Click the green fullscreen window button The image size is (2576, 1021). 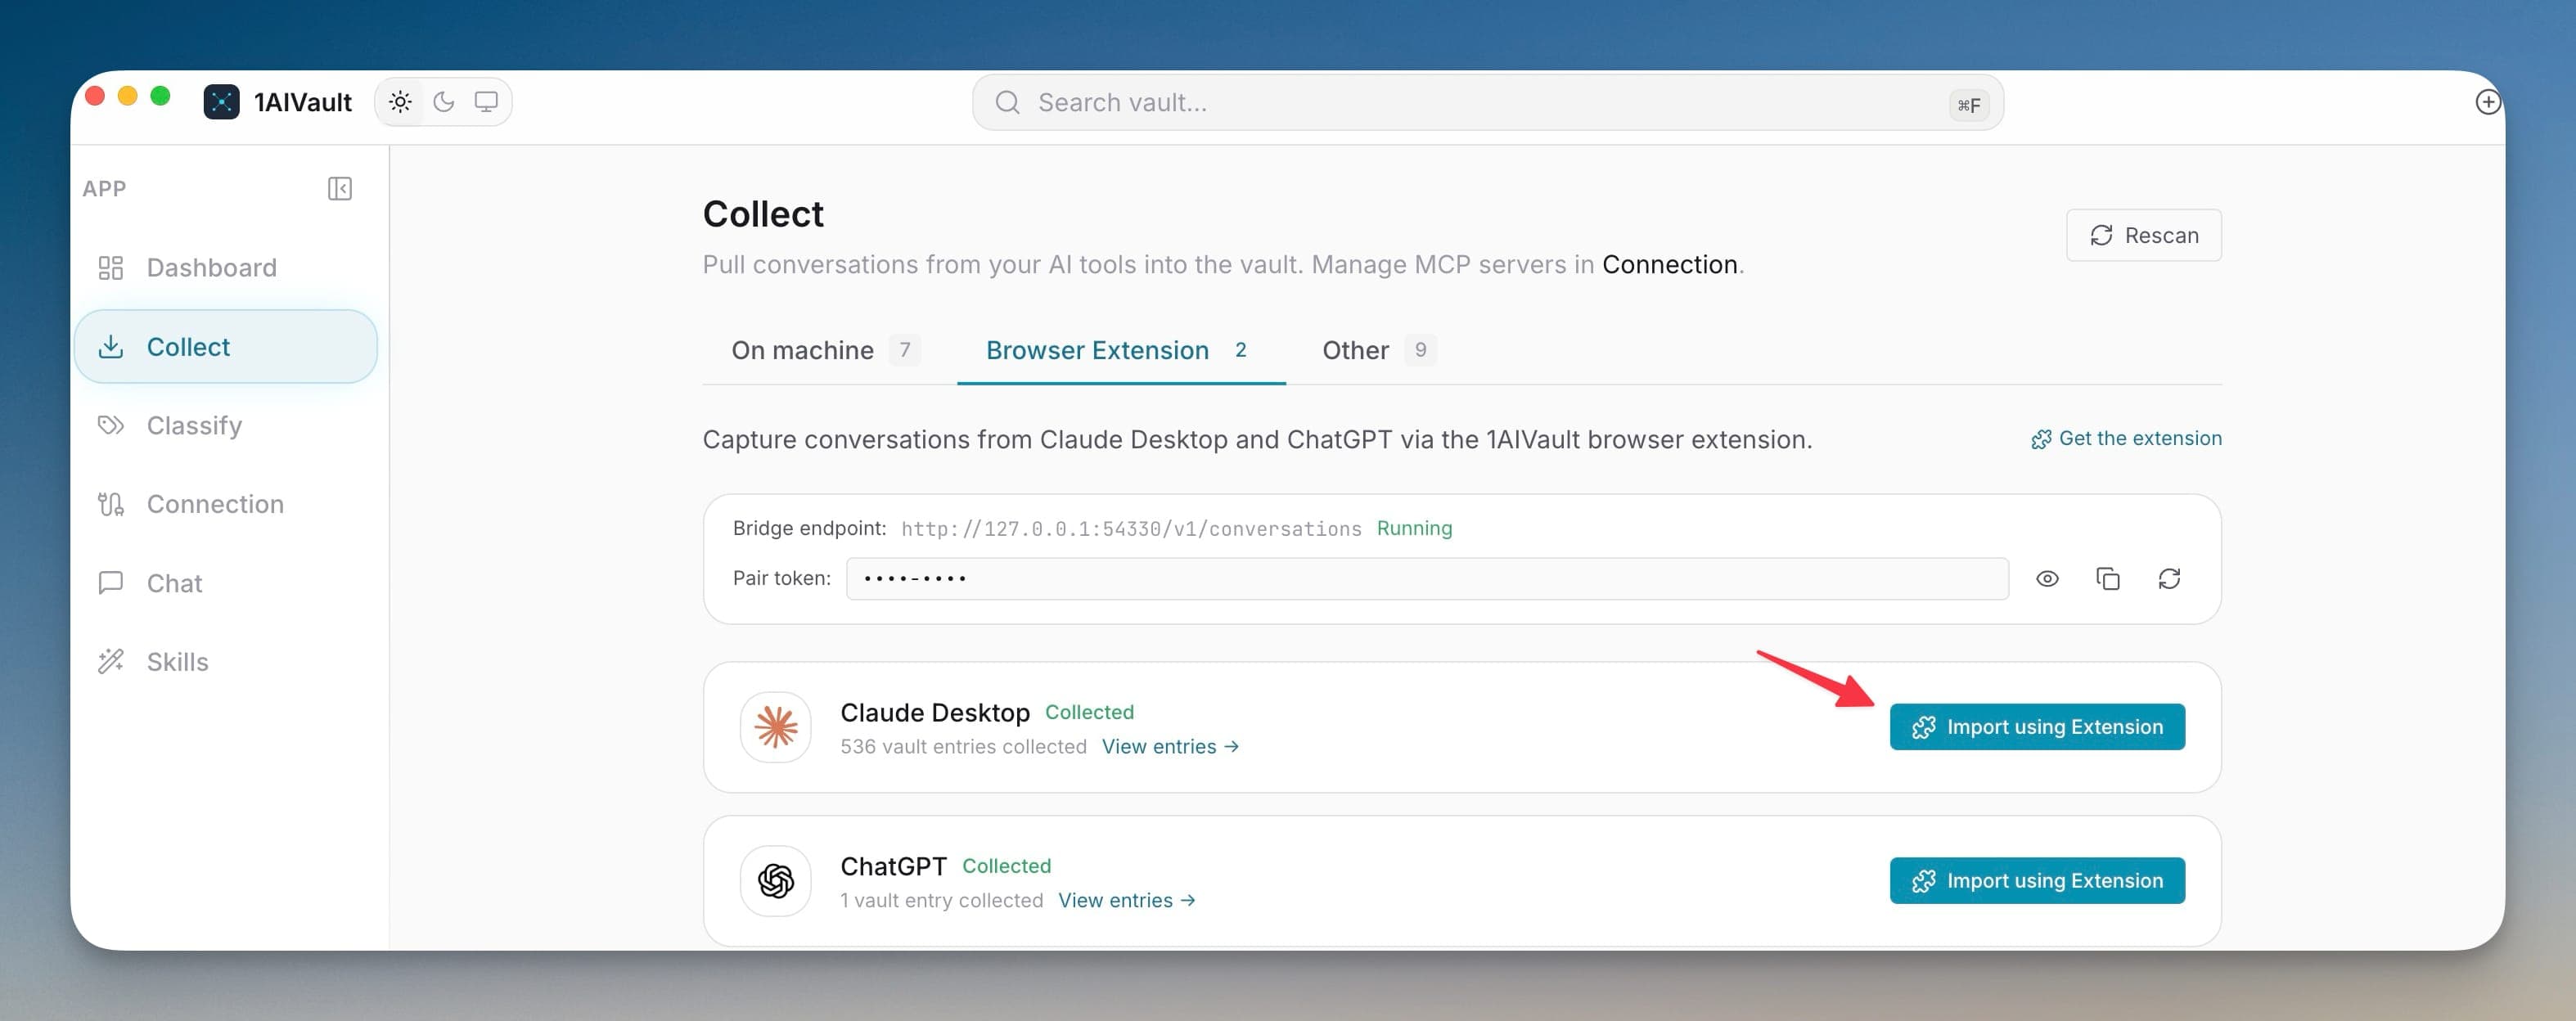click(x=160, y=96)
